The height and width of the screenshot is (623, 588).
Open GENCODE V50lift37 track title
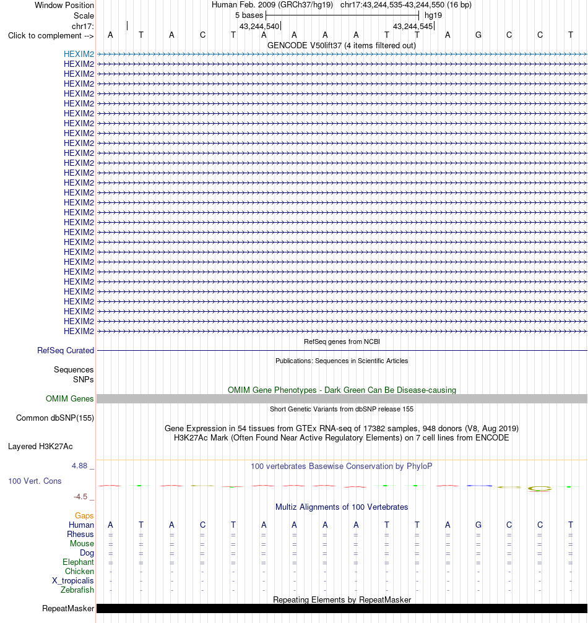pyautogui.click(x=342, y=45)
